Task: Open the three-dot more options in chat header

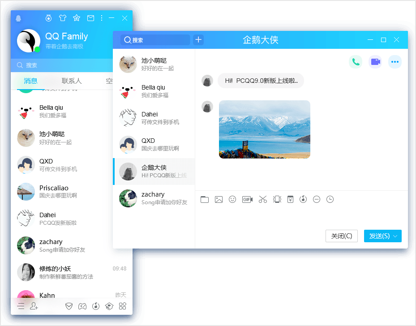Action: pyautogui.click(x=395, y=62)
